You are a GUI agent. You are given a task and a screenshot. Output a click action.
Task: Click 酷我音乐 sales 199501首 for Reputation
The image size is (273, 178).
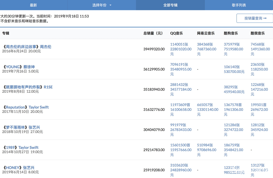pyautogui.click(x=258, y=105)
